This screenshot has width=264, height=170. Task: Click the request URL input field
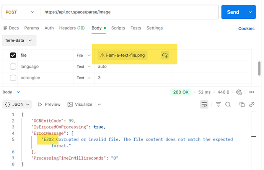(x=129, y=12)
